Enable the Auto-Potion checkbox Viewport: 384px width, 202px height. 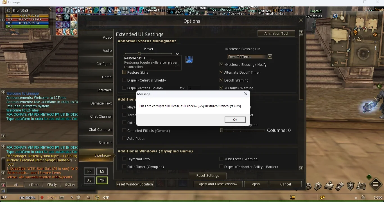[x=124, y=138]
